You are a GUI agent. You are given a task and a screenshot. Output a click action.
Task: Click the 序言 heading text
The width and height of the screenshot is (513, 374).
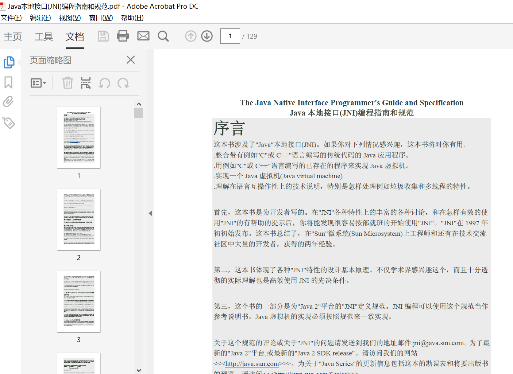pyautogui.click(x=229, y=129)
